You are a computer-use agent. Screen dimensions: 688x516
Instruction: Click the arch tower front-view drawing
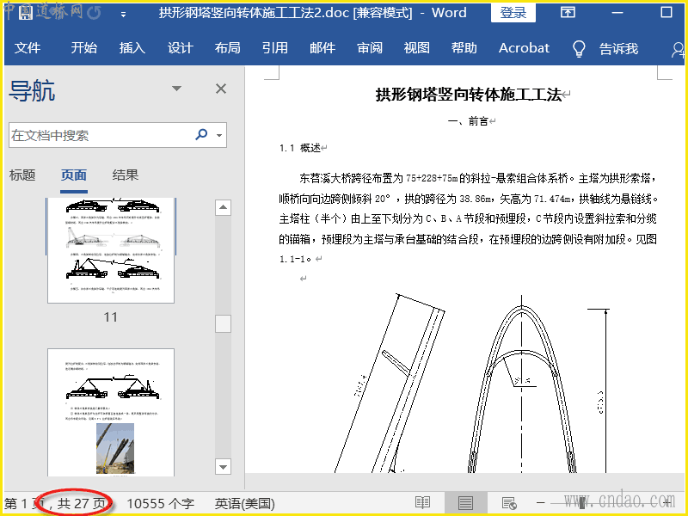(x=522, y=384)
